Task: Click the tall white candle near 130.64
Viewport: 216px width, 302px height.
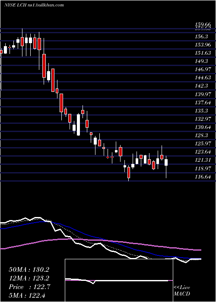Action: (78, 125)
